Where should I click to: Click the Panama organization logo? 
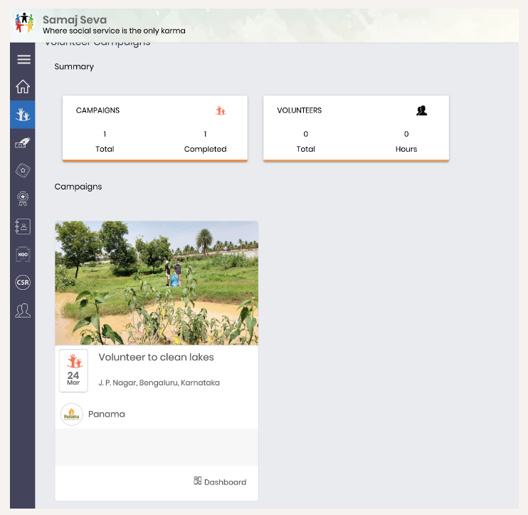(72, 415)
